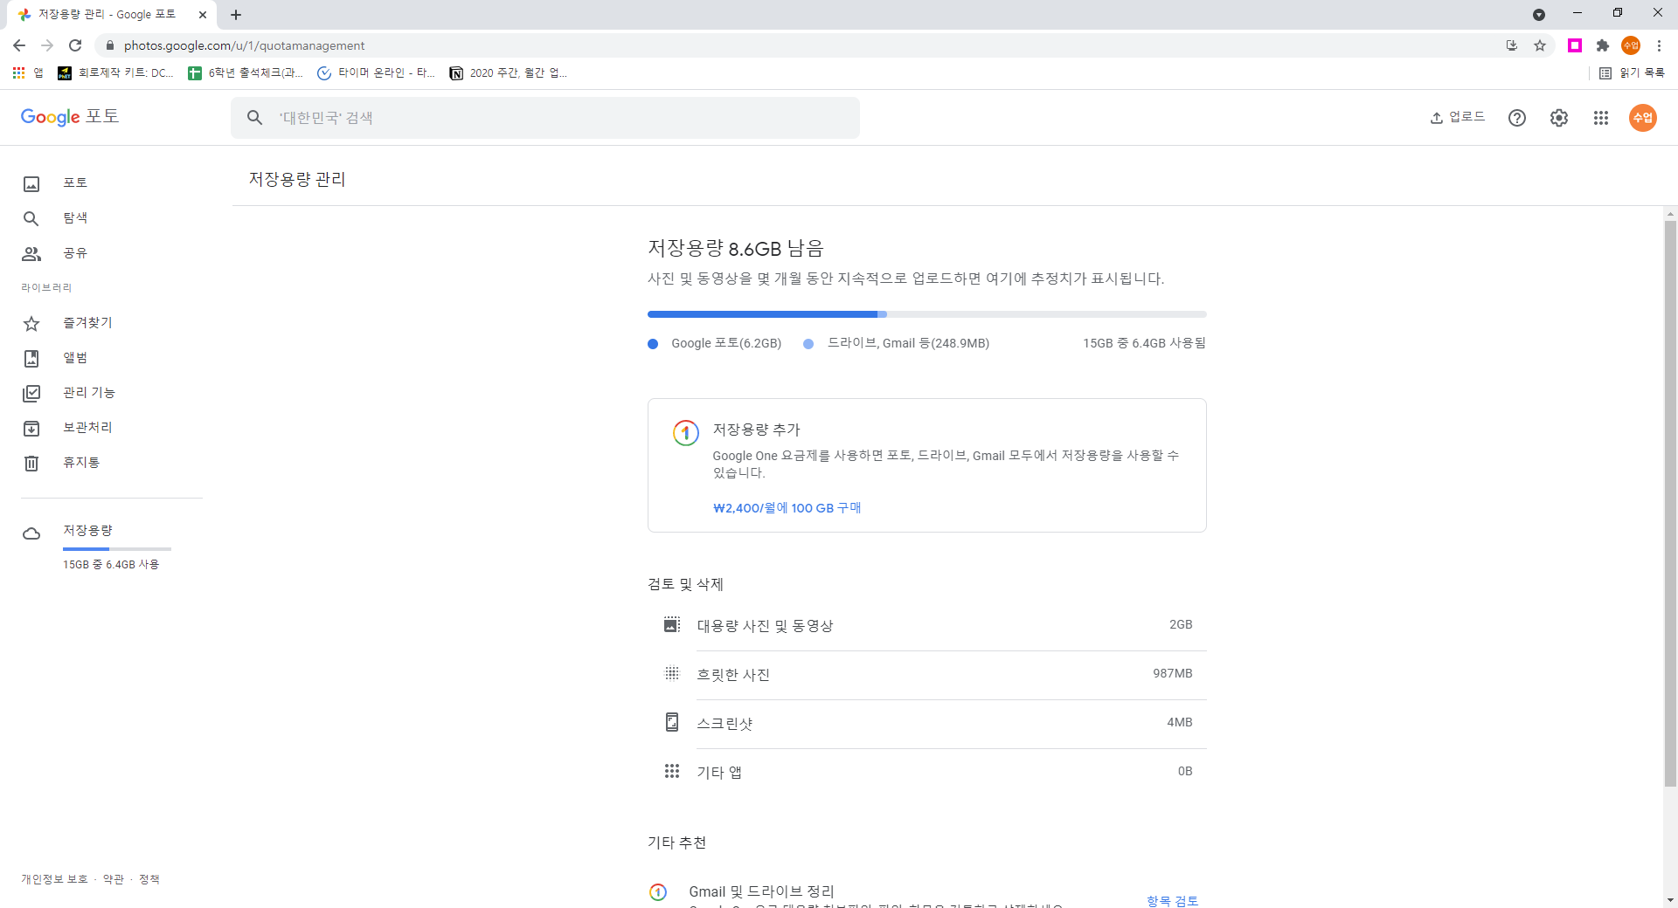Click the address bar URL
The height and width of the screenshot is (908, 1678).
click(244, 45)
